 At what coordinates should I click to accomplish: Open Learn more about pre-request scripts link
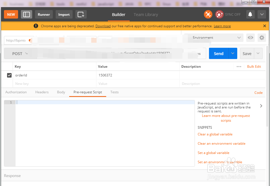click(226, 118)
